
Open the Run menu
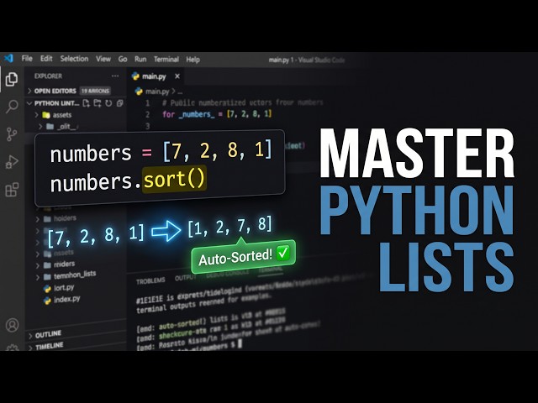coord(140,59)
